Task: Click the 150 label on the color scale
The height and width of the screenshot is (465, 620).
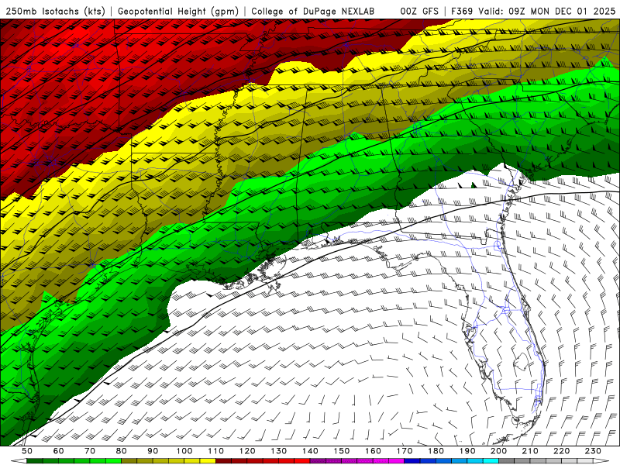Action: click(x=342, y=451)
